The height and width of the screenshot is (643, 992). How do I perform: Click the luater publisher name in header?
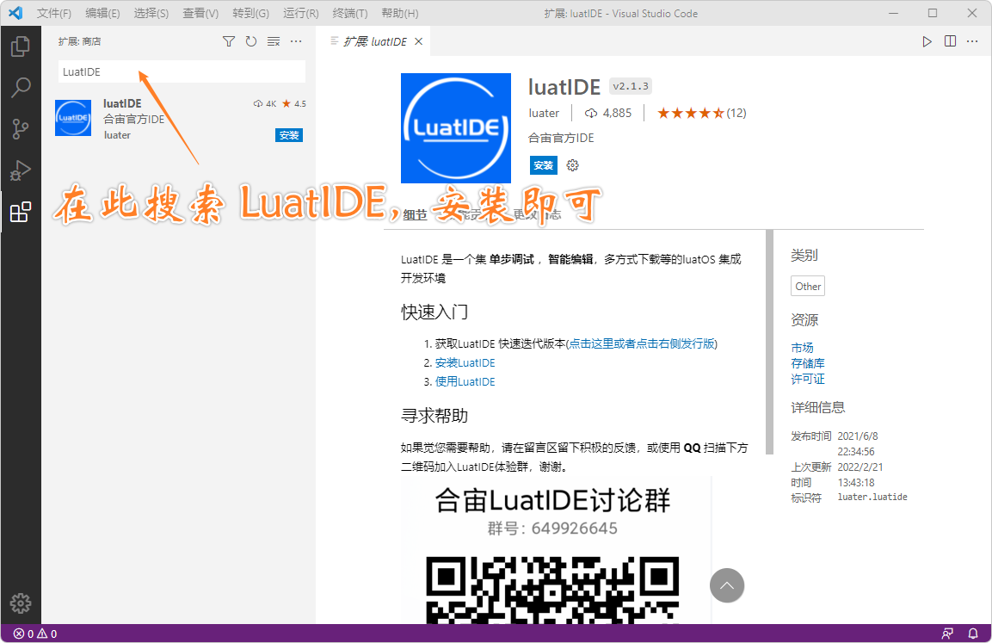click(x=544, y=114)
